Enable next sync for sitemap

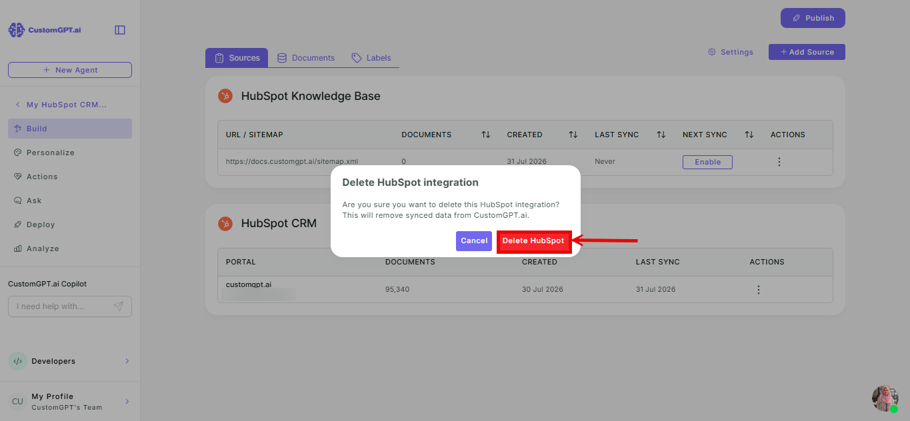[x=707, y=162]
